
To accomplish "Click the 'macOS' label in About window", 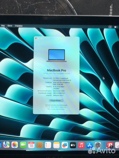I will (x=49, y=95).
